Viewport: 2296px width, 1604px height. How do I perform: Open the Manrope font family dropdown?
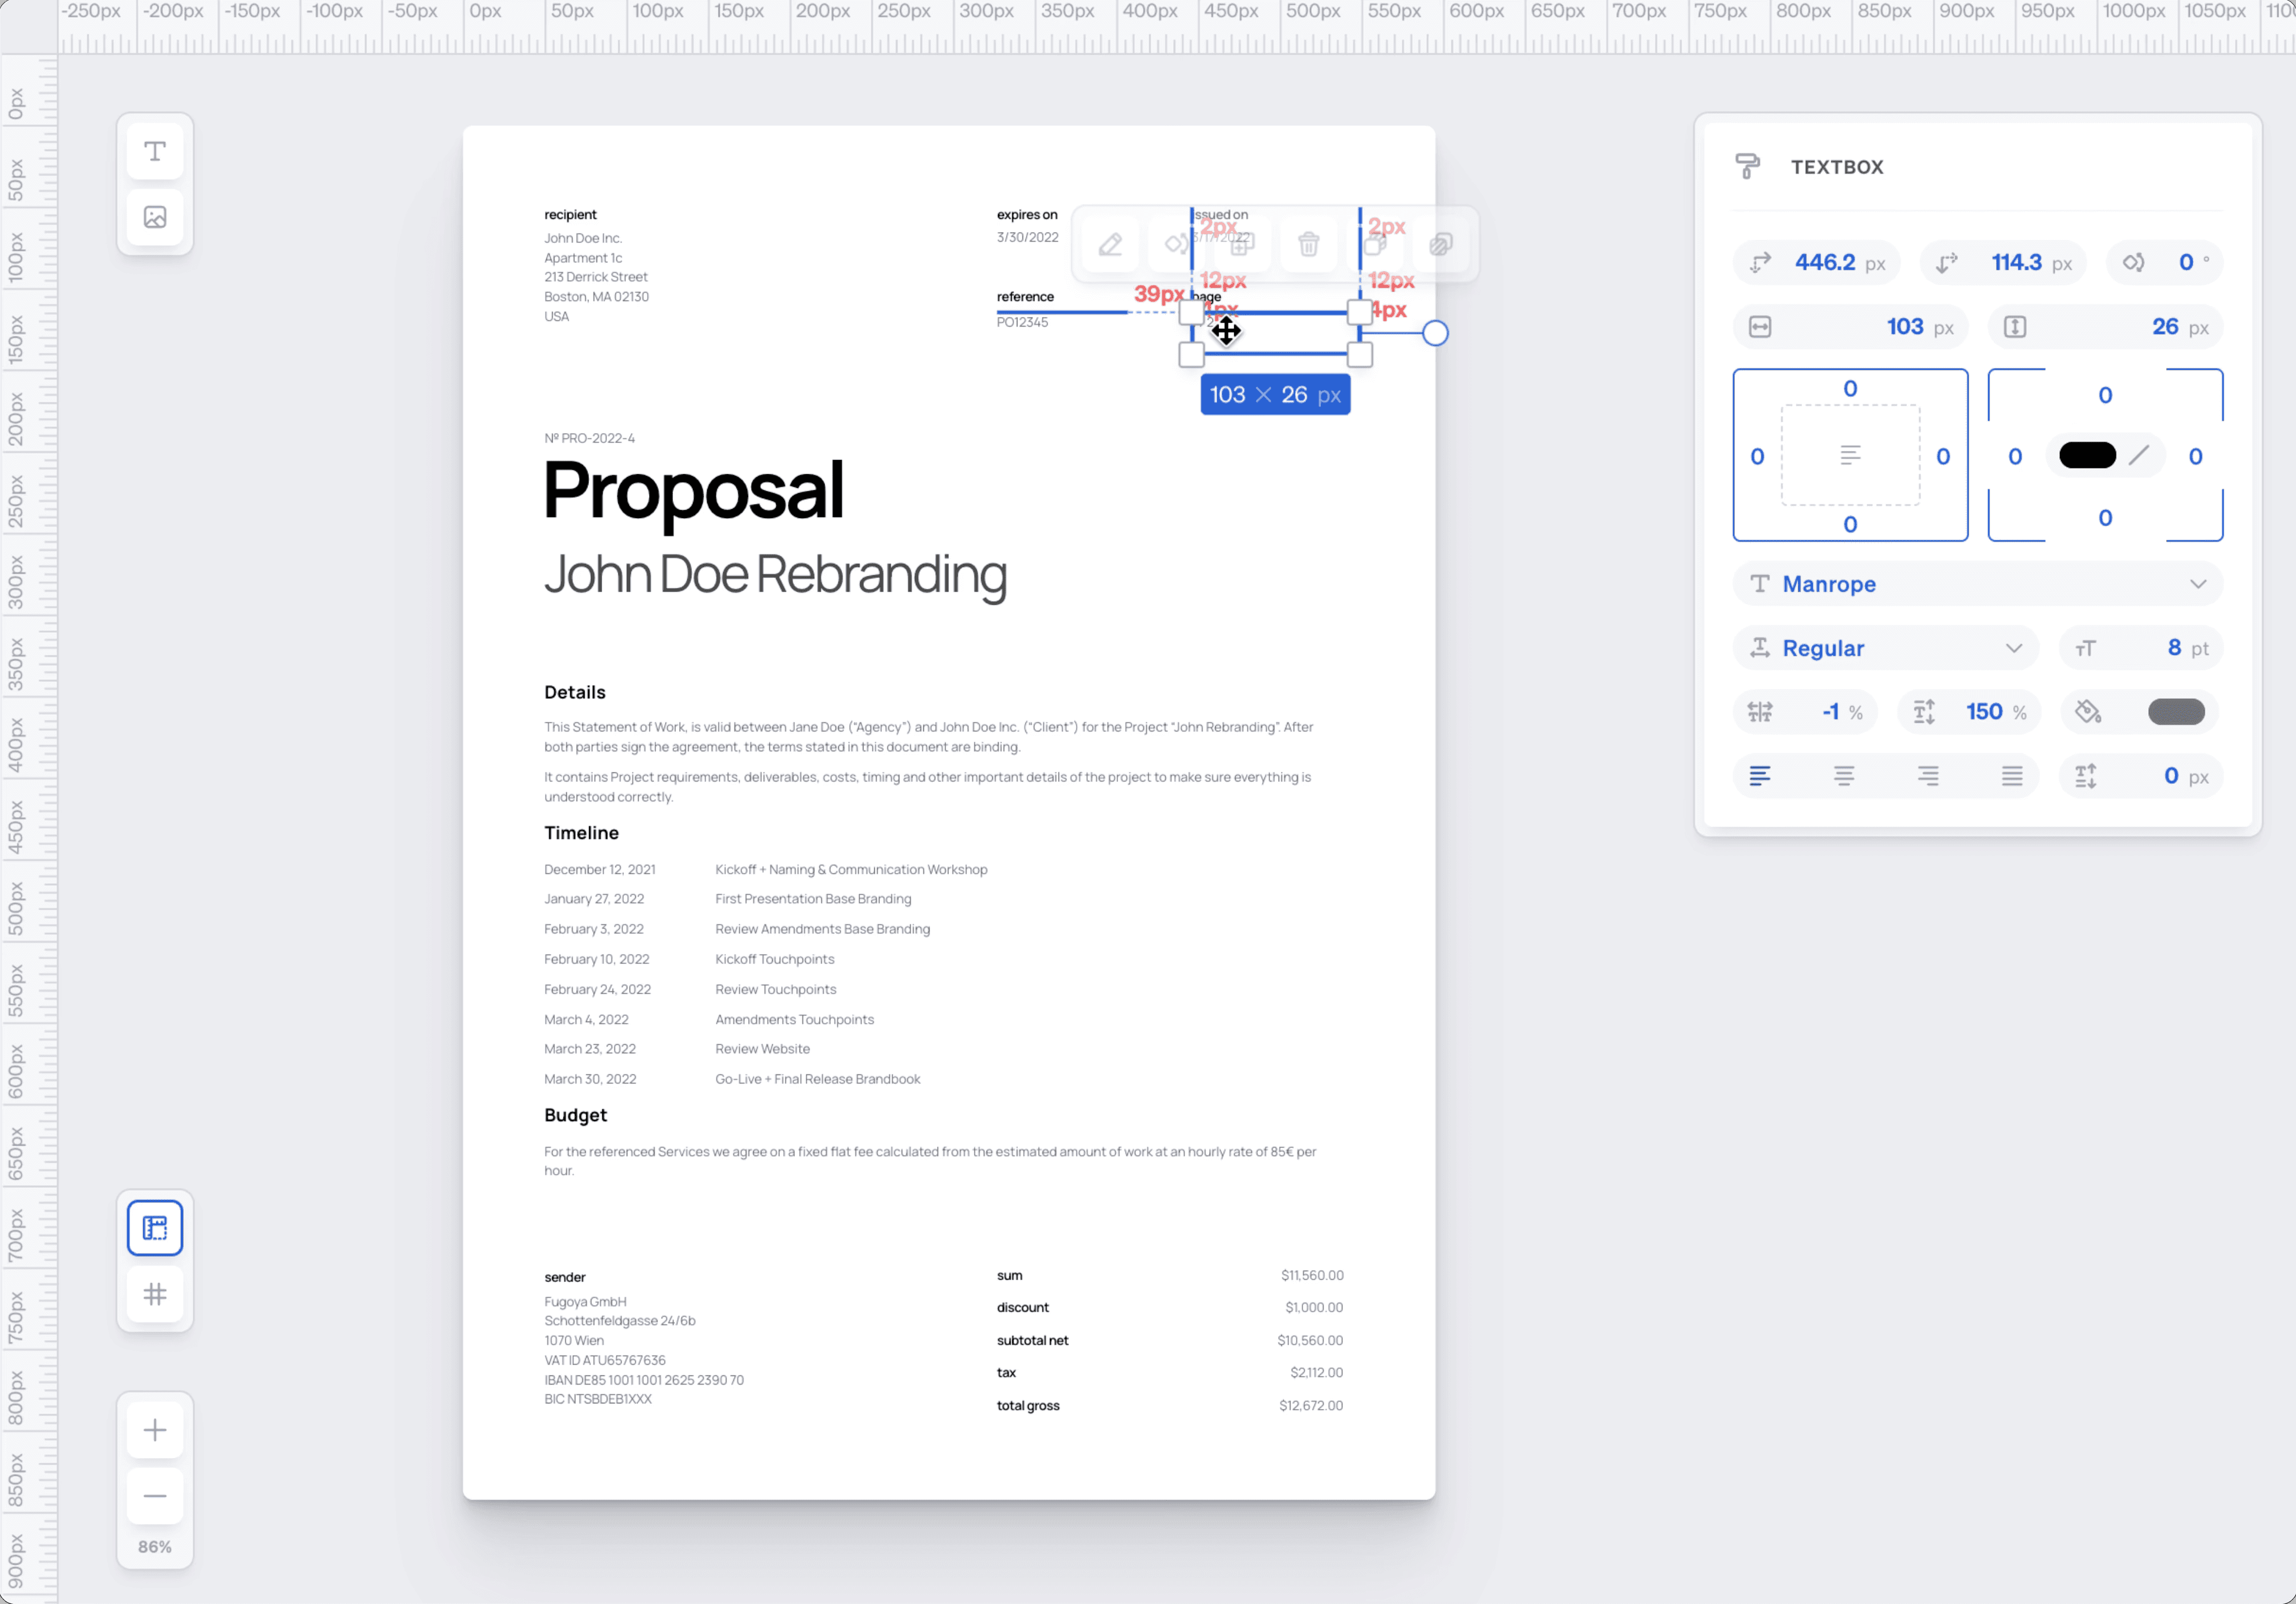(1977, 584)
